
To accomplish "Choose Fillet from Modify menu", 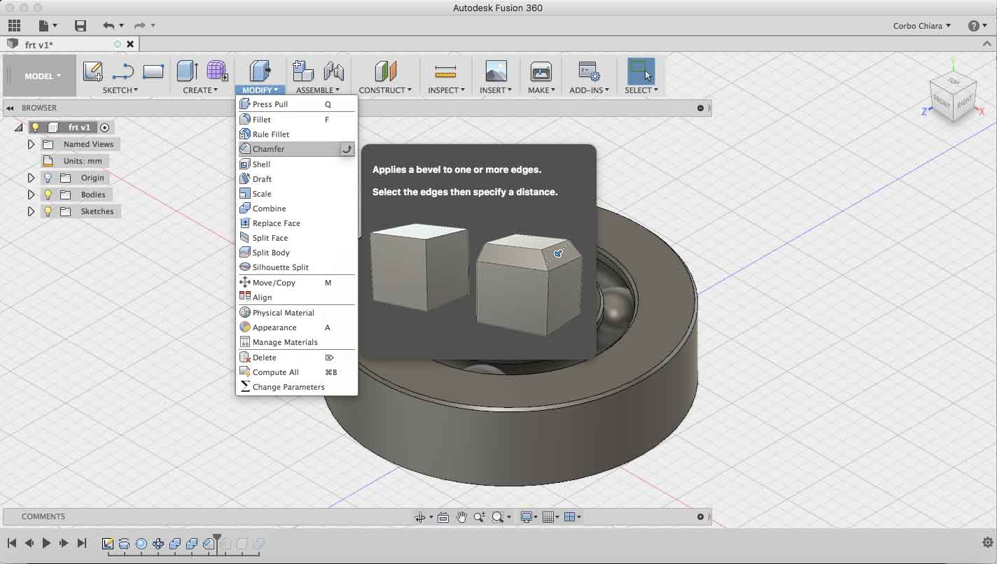I will coord(297,120).
